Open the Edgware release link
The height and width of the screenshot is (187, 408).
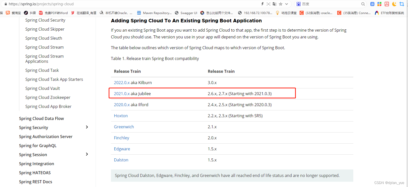[x=122, y=149]
